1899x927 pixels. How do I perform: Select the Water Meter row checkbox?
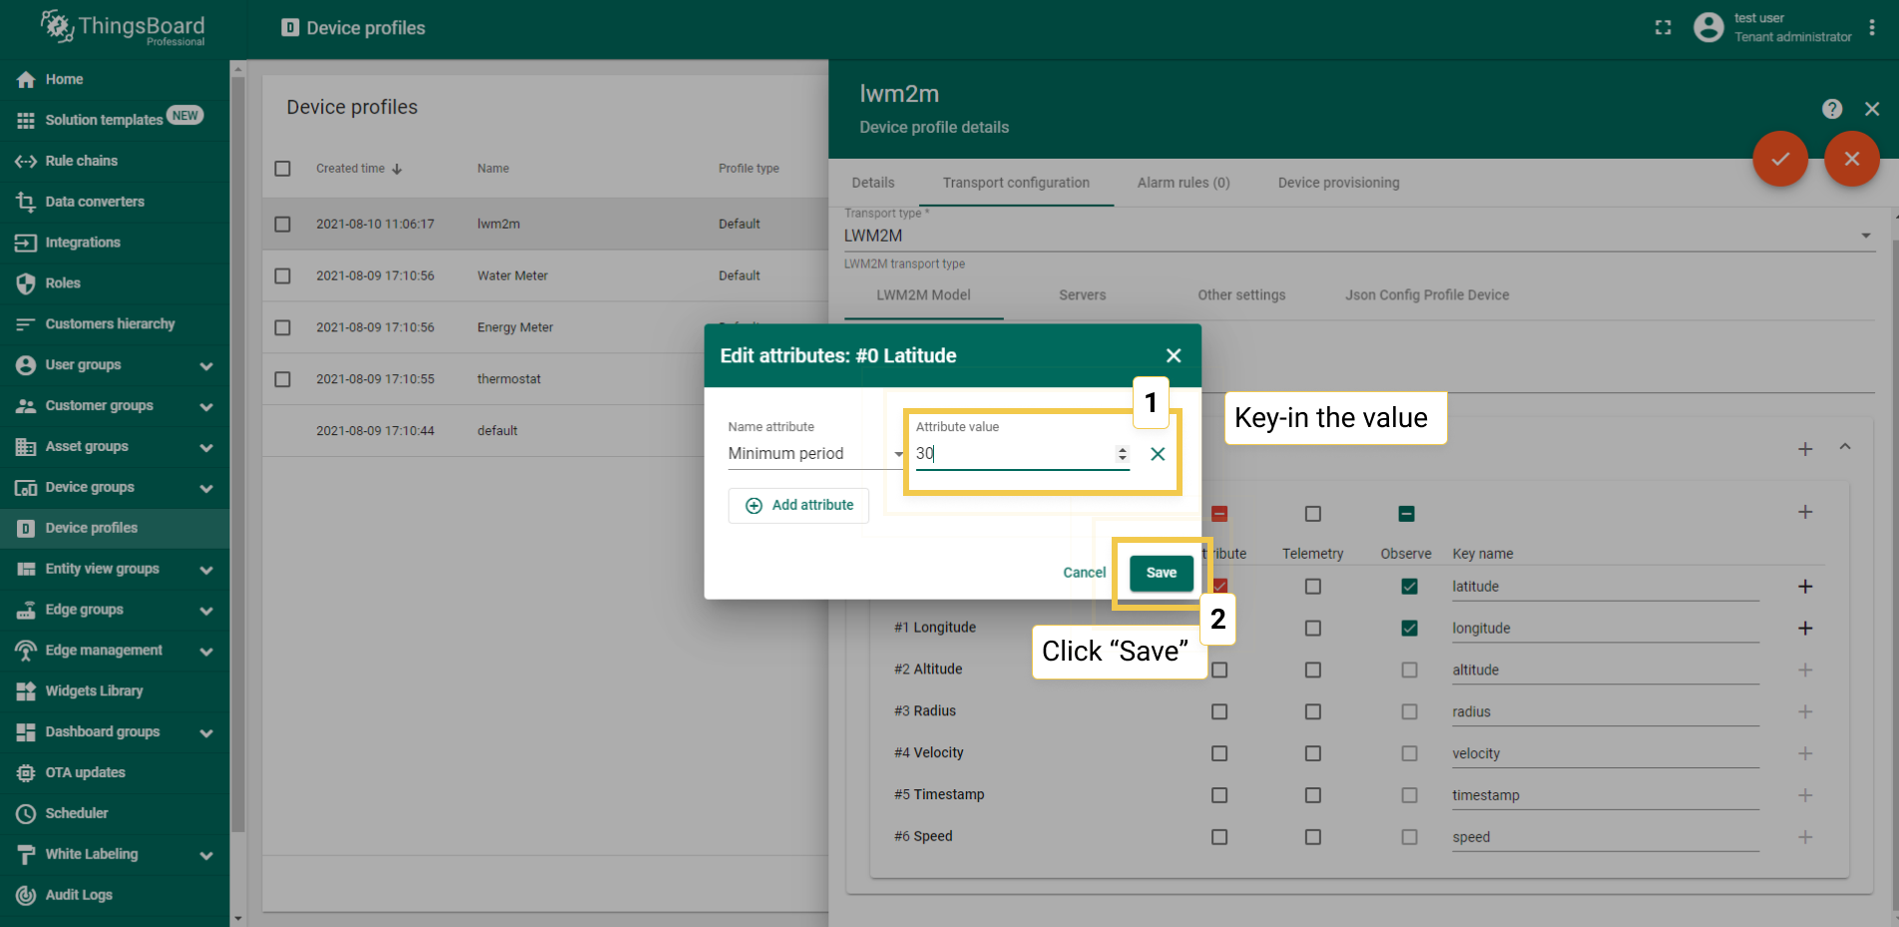click(x=282, y=275)
